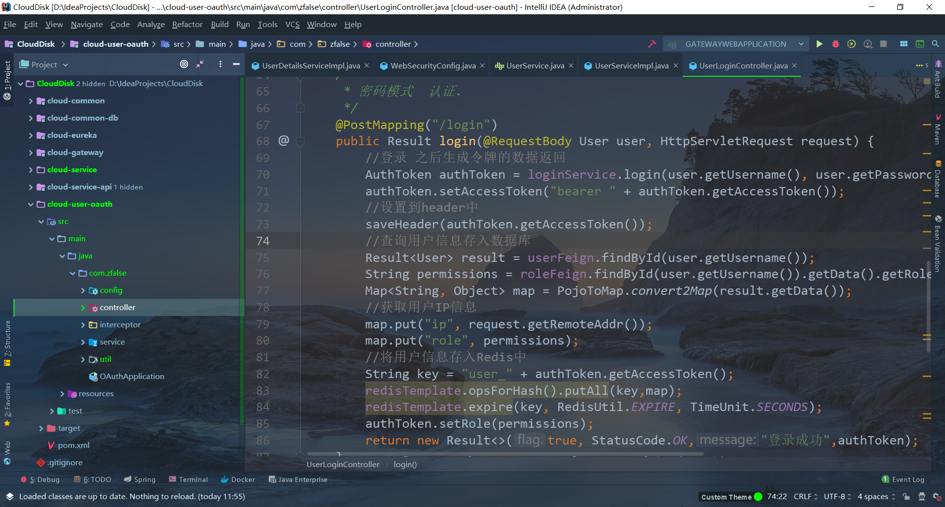Click Custom Theme status widget
The height and width of the screenshot is (507, 945).
pos(726,497)
